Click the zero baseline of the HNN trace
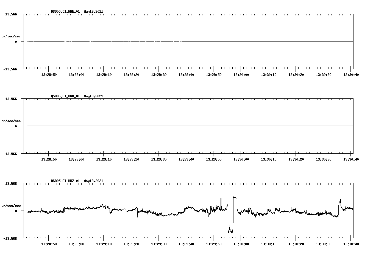The width and height of the screenshot is (373, 254). click(165, 126)
